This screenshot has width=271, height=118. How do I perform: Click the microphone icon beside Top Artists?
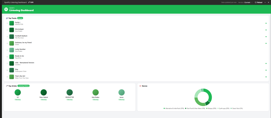coord(7,86)
